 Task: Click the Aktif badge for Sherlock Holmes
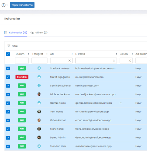(22, 68)
